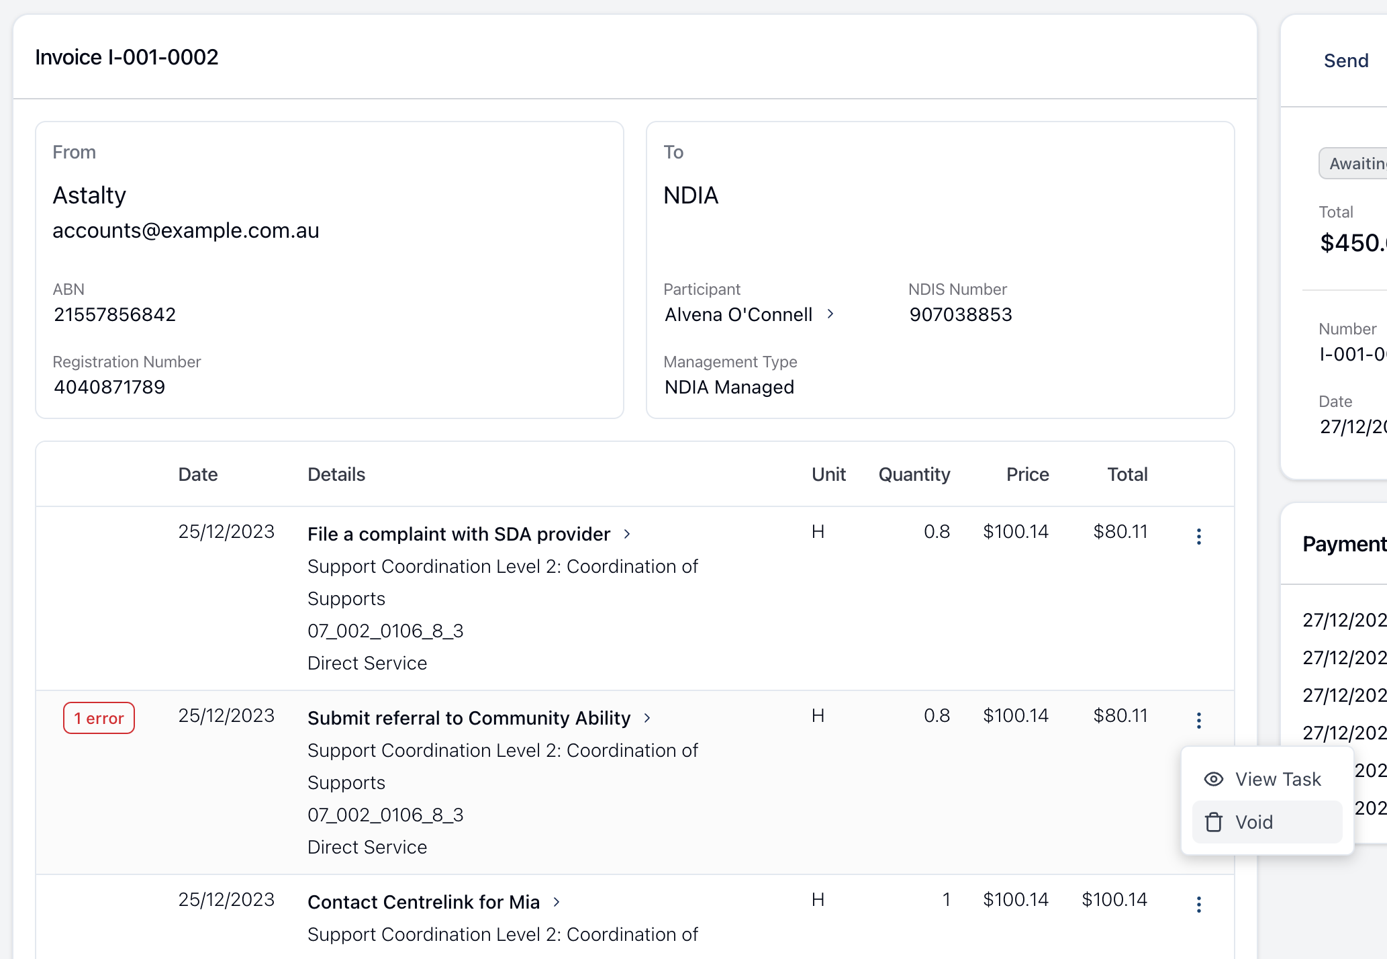
Task: Open participant Alvena O'Connell
Action: pos(738,314)
